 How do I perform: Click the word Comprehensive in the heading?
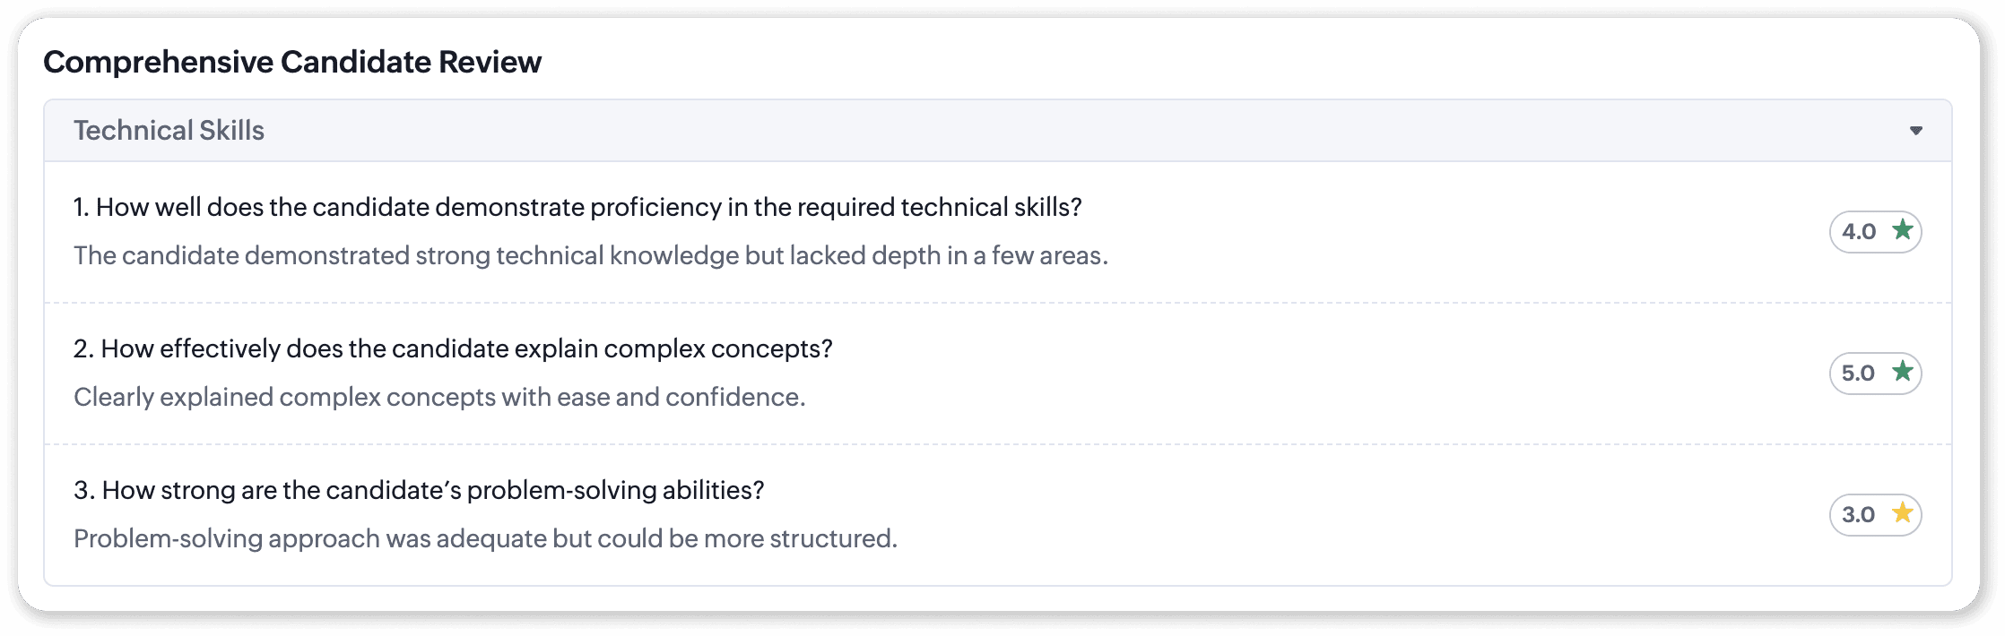158,62
